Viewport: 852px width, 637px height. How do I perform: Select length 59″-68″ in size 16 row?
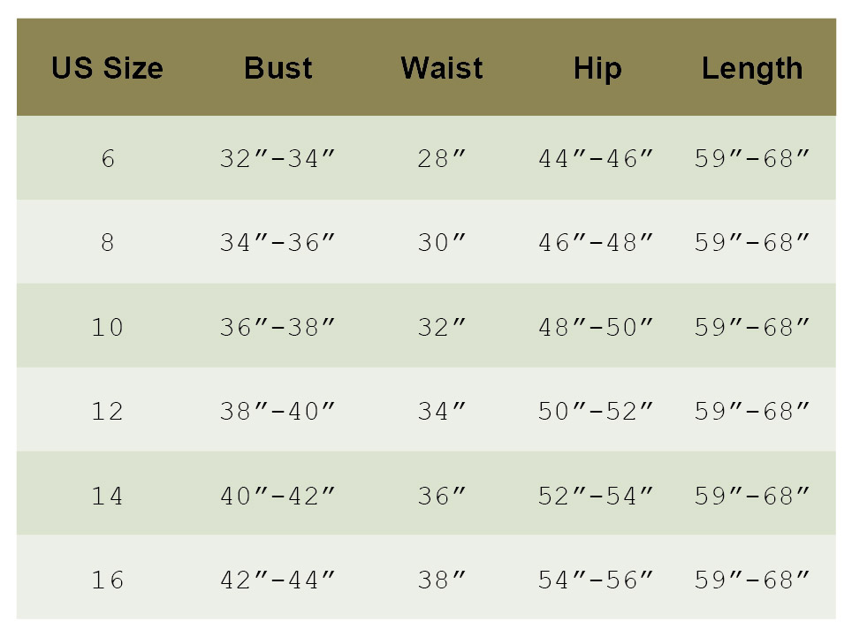coord(751,580)
